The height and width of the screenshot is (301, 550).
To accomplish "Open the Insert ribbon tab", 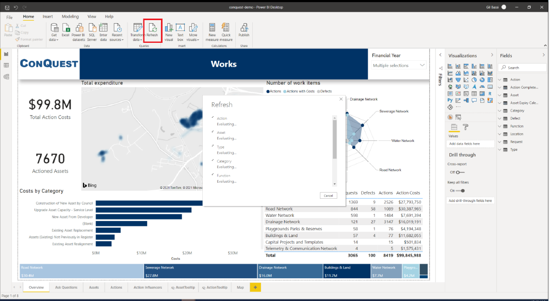I will pyautogui.click(x=47, y=17).
